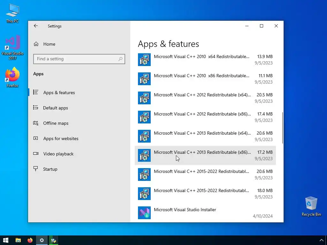Go back with the Settings arrow

(36, 26)
